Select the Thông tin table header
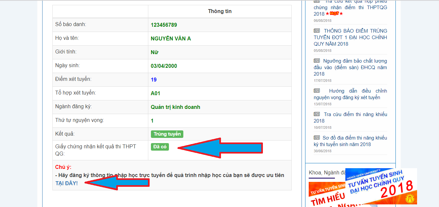 pyautogui.click(x=220, y=11)
